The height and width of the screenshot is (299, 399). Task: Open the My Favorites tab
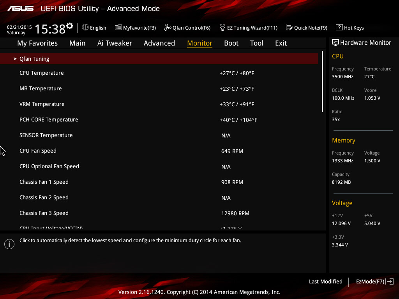click(x=37, y=43)
